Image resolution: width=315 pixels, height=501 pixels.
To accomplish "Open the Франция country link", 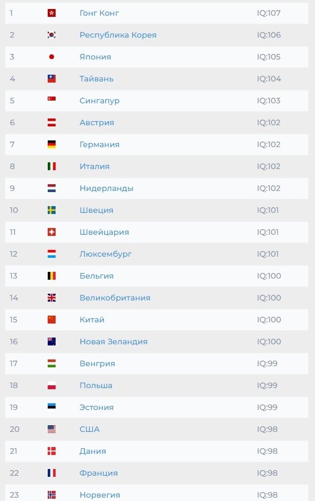I will coord(99,473).
